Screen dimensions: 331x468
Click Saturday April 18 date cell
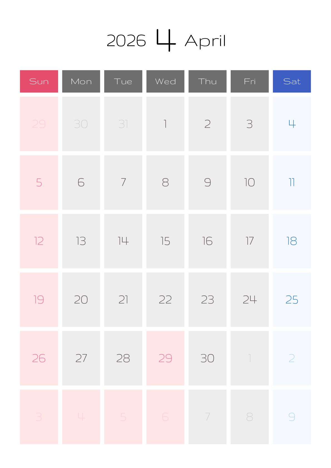pyautogui.click(x=292, y=241)
